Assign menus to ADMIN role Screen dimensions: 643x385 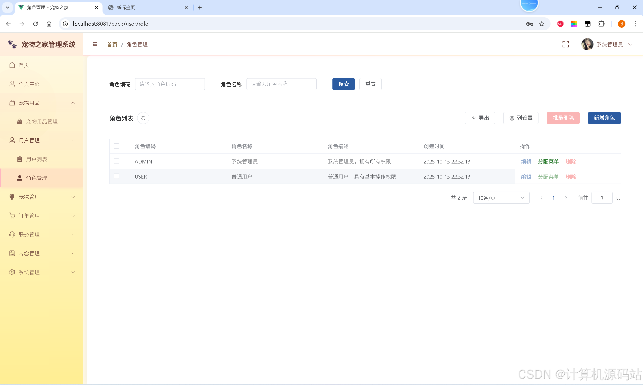(548, 161)
